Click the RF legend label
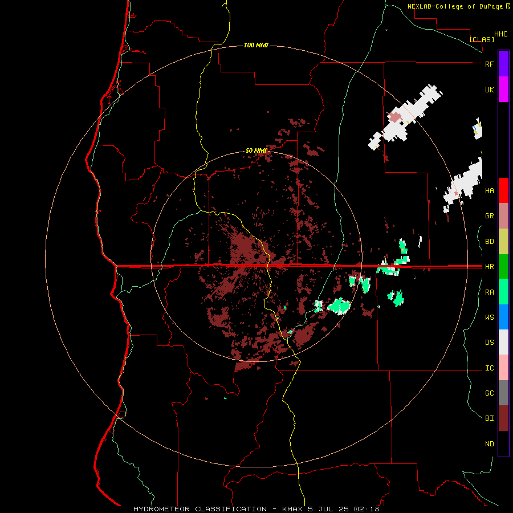Viewport: 513px width, 513px height. click(x=489, y=64)
